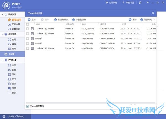This screenshot has width=166, height=119.
Task: Open 照片 under PP助手1
Action: click(x=12, y=75)
